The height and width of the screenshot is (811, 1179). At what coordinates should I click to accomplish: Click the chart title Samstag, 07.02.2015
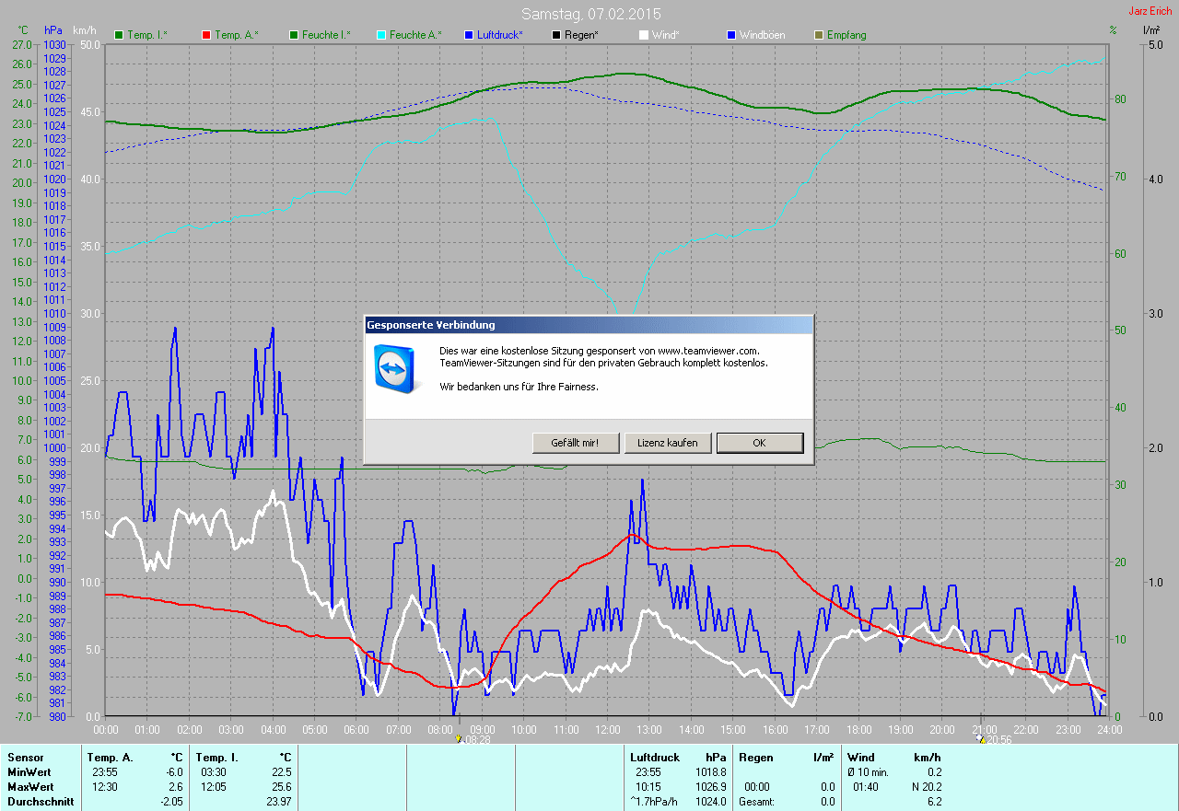tap(590, 14)
